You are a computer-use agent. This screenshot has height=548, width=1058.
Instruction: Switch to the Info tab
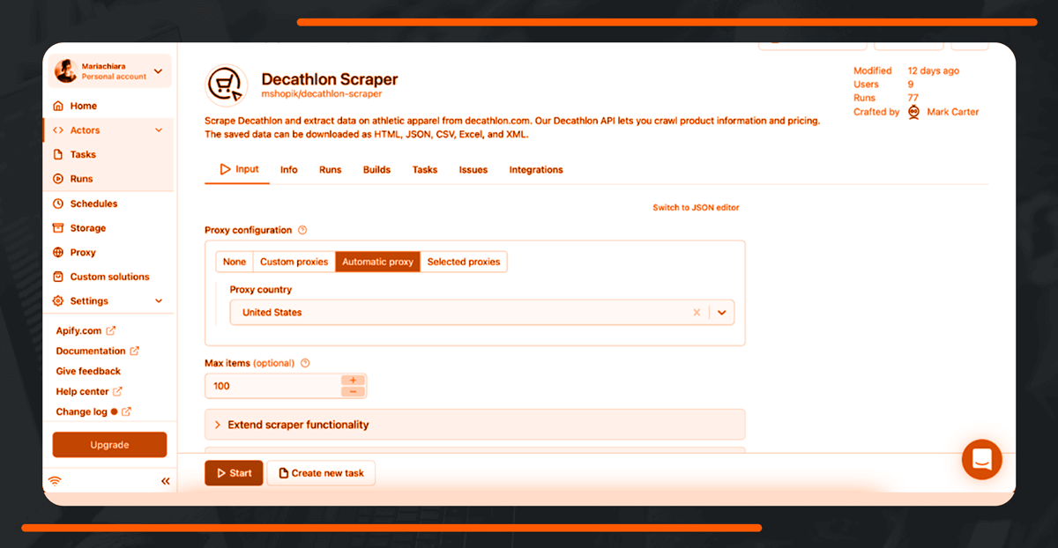pyautogui.click(x=289, y=170)
